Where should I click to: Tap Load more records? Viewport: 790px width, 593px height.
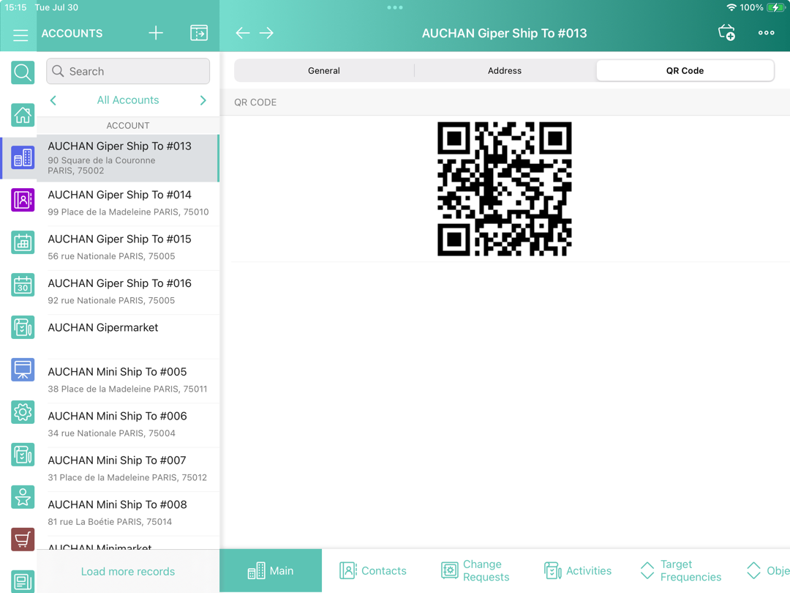tap(128, 571)
